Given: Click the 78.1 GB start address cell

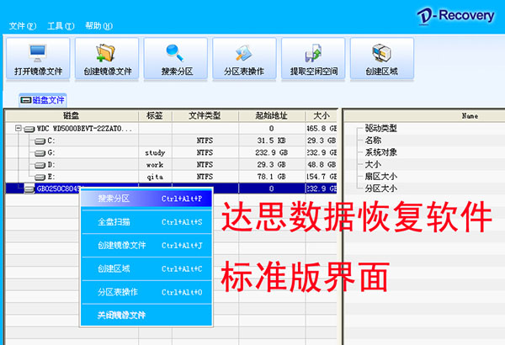Looking at the screenshot, I should (271, 177).
